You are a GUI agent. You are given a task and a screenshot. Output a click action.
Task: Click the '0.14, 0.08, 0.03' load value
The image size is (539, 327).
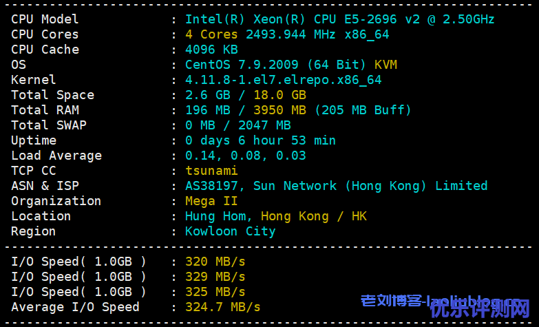(246, 156)
